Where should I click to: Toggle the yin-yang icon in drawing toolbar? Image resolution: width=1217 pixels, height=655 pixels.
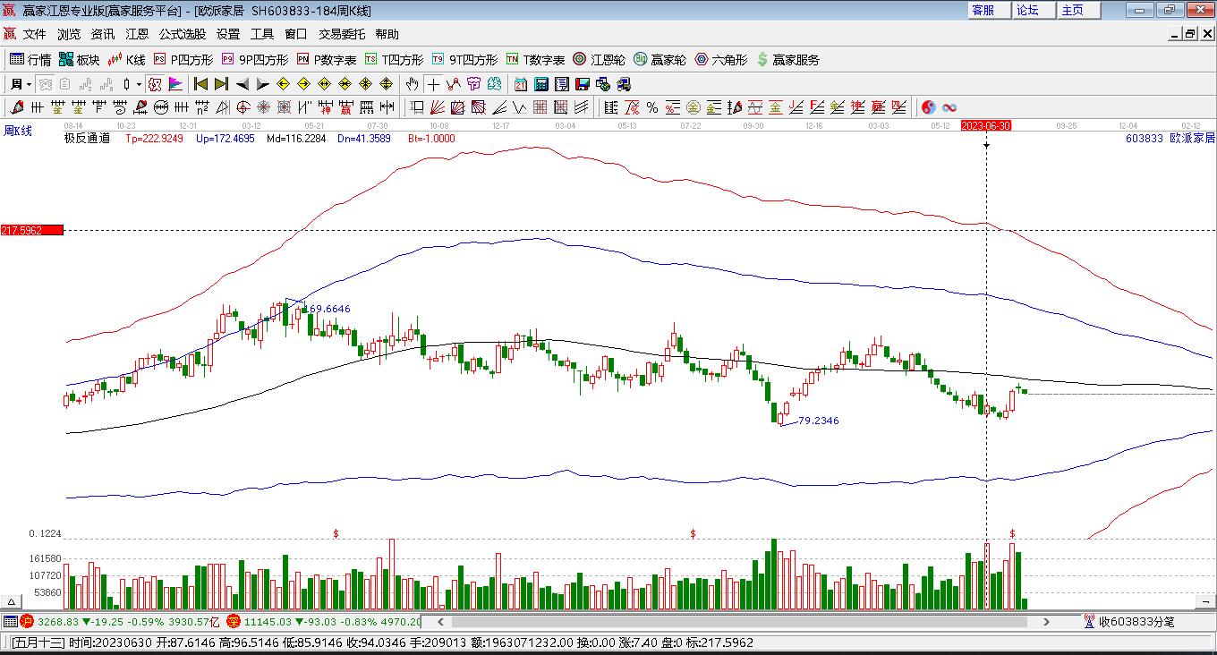pyautogui.click(x=929, y=107)
